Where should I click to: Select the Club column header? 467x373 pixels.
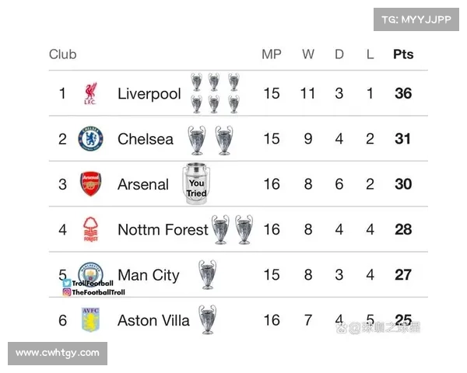click(x=63, y=54)
